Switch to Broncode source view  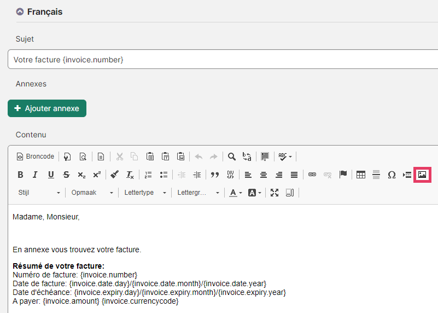(36, 156)
